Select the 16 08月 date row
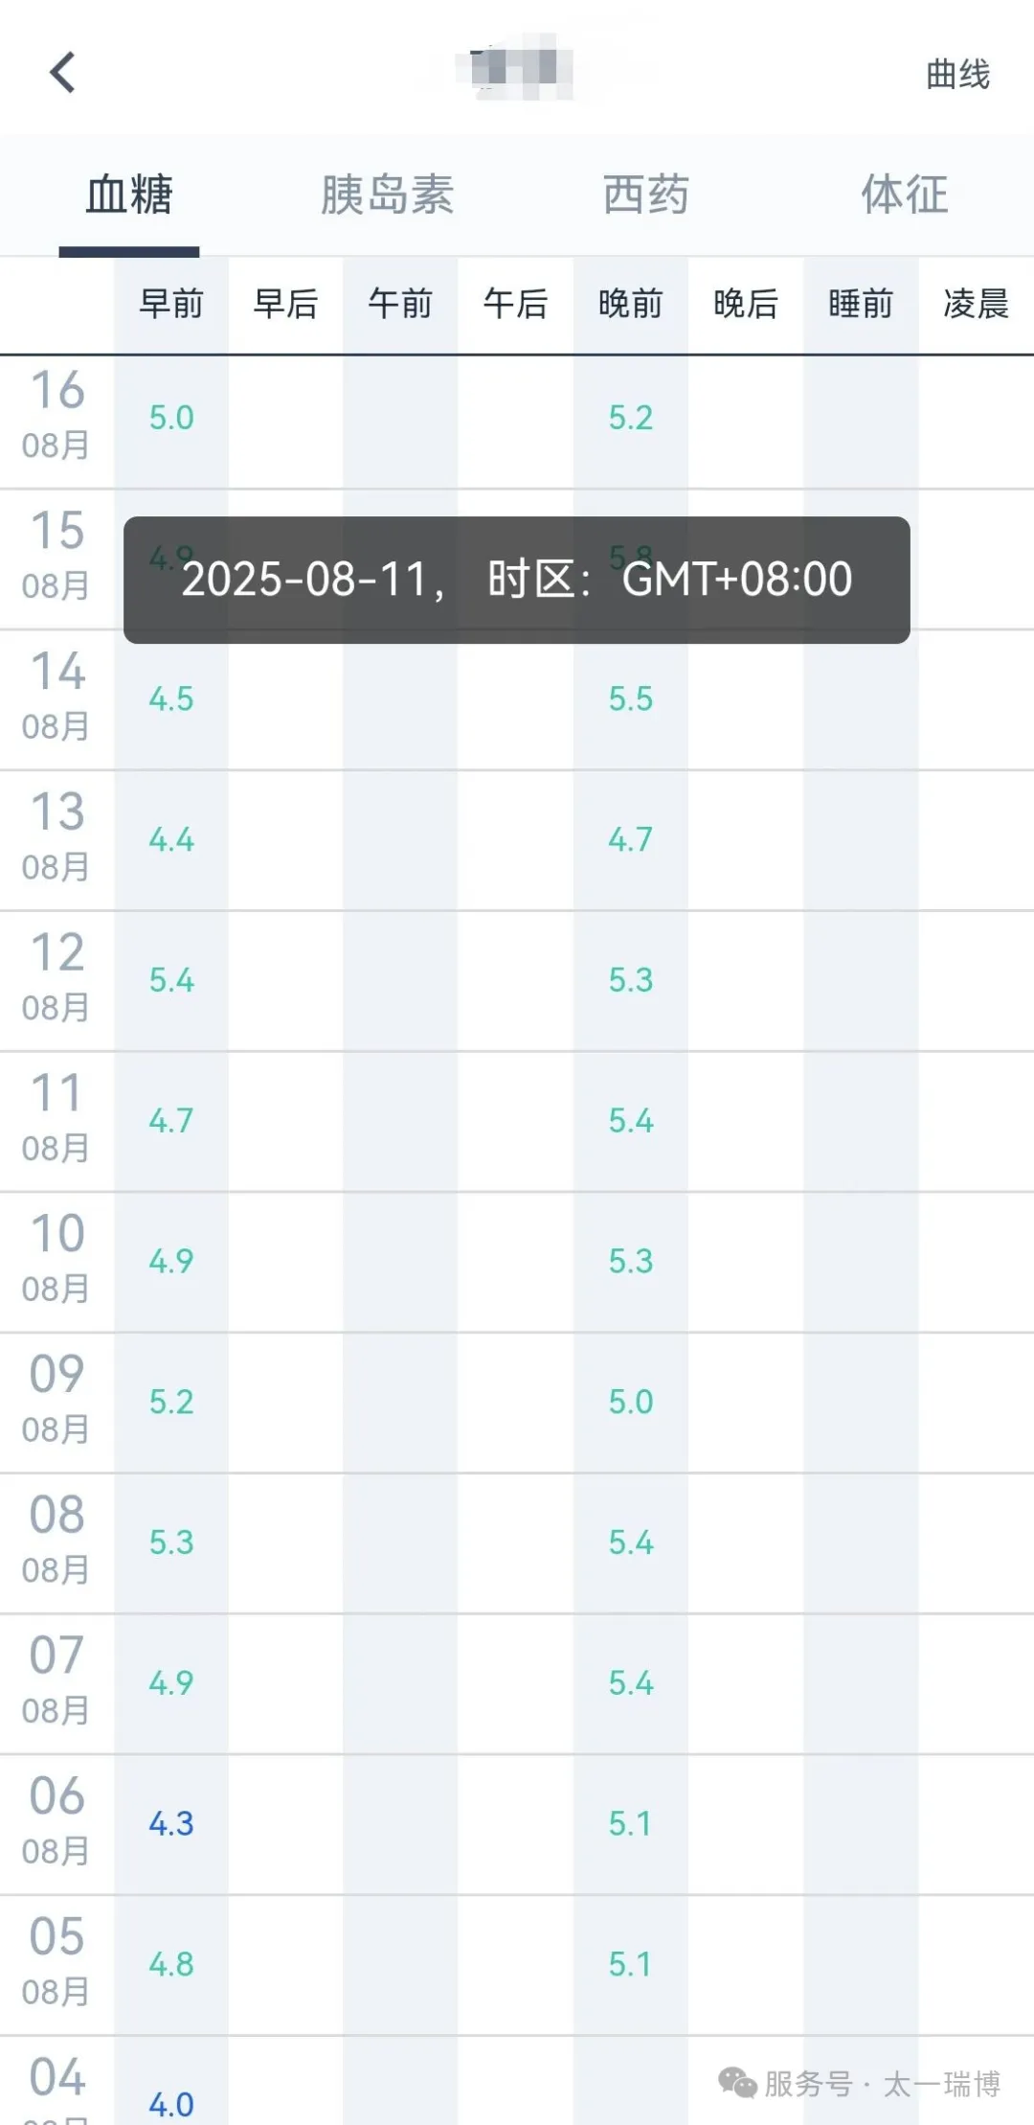The image size is (1034, 2125). tap(56, 416)
